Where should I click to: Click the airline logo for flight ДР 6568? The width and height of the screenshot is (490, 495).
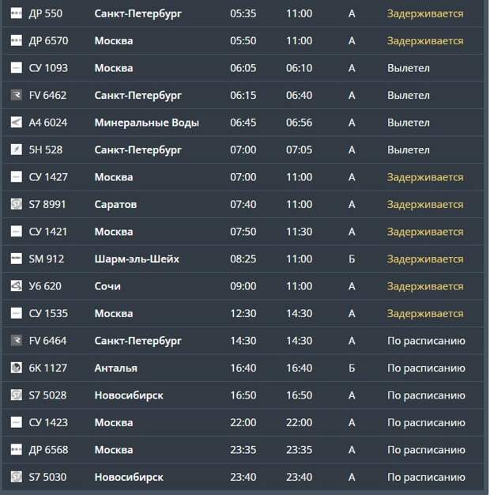[17, 450]
